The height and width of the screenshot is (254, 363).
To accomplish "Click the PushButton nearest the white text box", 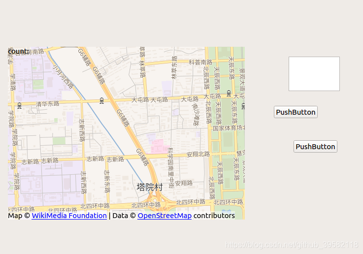I will click(x=296, y=112).
